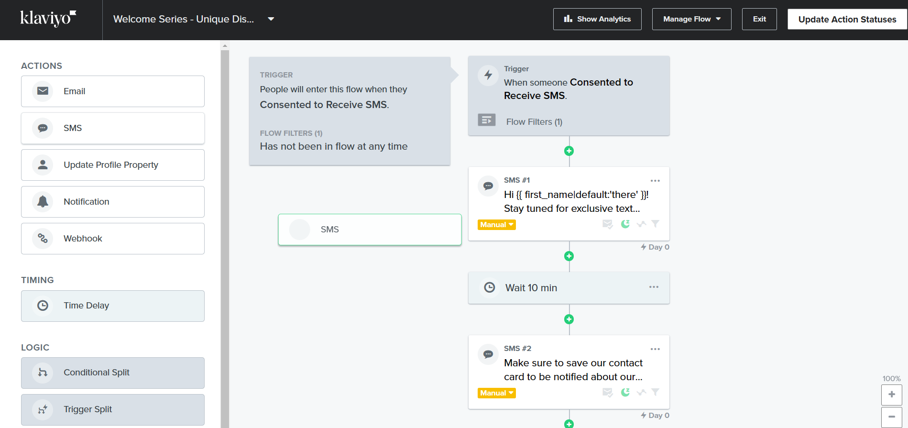Screen dimensions: 908x428
Task: Click the scroll-up arrow of the sidebar scrollbar
Action: tap(225, 46)
